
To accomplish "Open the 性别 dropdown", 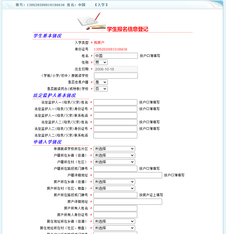I will point(101,62).
